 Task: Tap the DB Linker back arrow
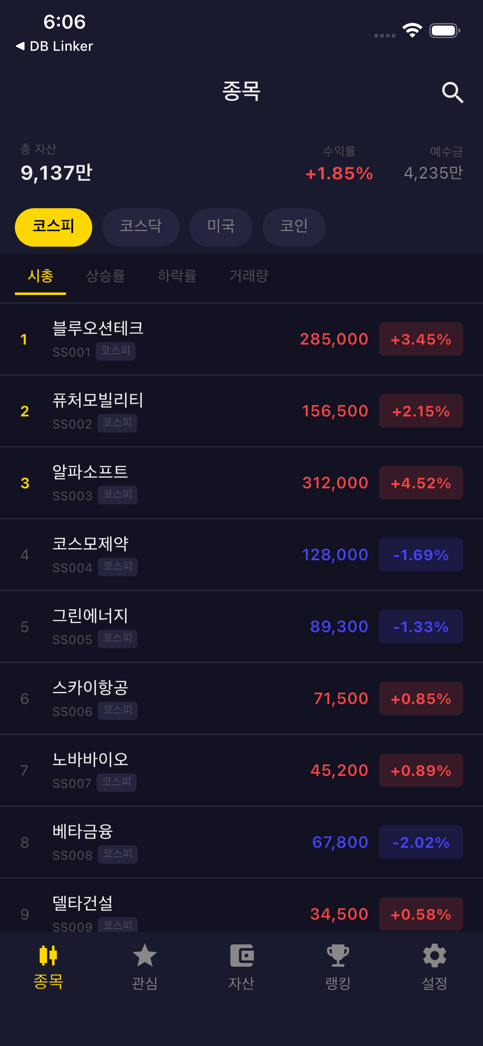point(20,46)
